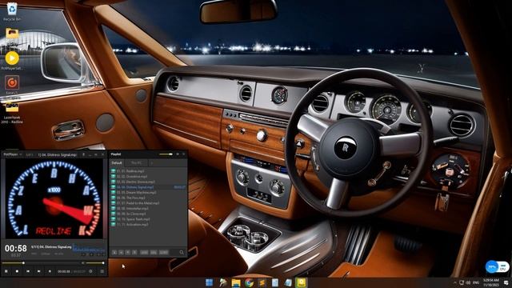The image size is (512, 288).
Task: Adjust the PotPlayer volume slider
Action: click(x=95, y=263)
